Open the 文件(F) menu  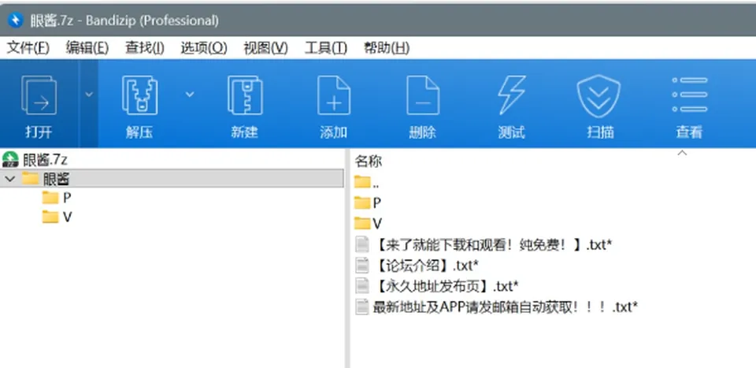28,48
